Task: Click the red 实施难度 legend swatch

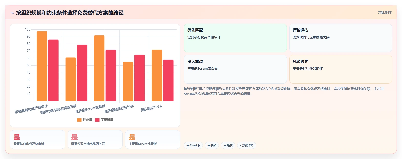Action: (97, 120)
